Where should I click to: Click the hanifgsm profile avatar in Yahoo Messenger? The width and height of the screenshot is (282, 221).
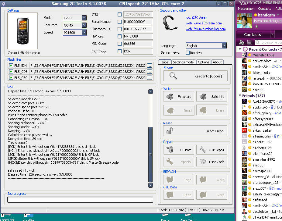[x=244, y=21]
